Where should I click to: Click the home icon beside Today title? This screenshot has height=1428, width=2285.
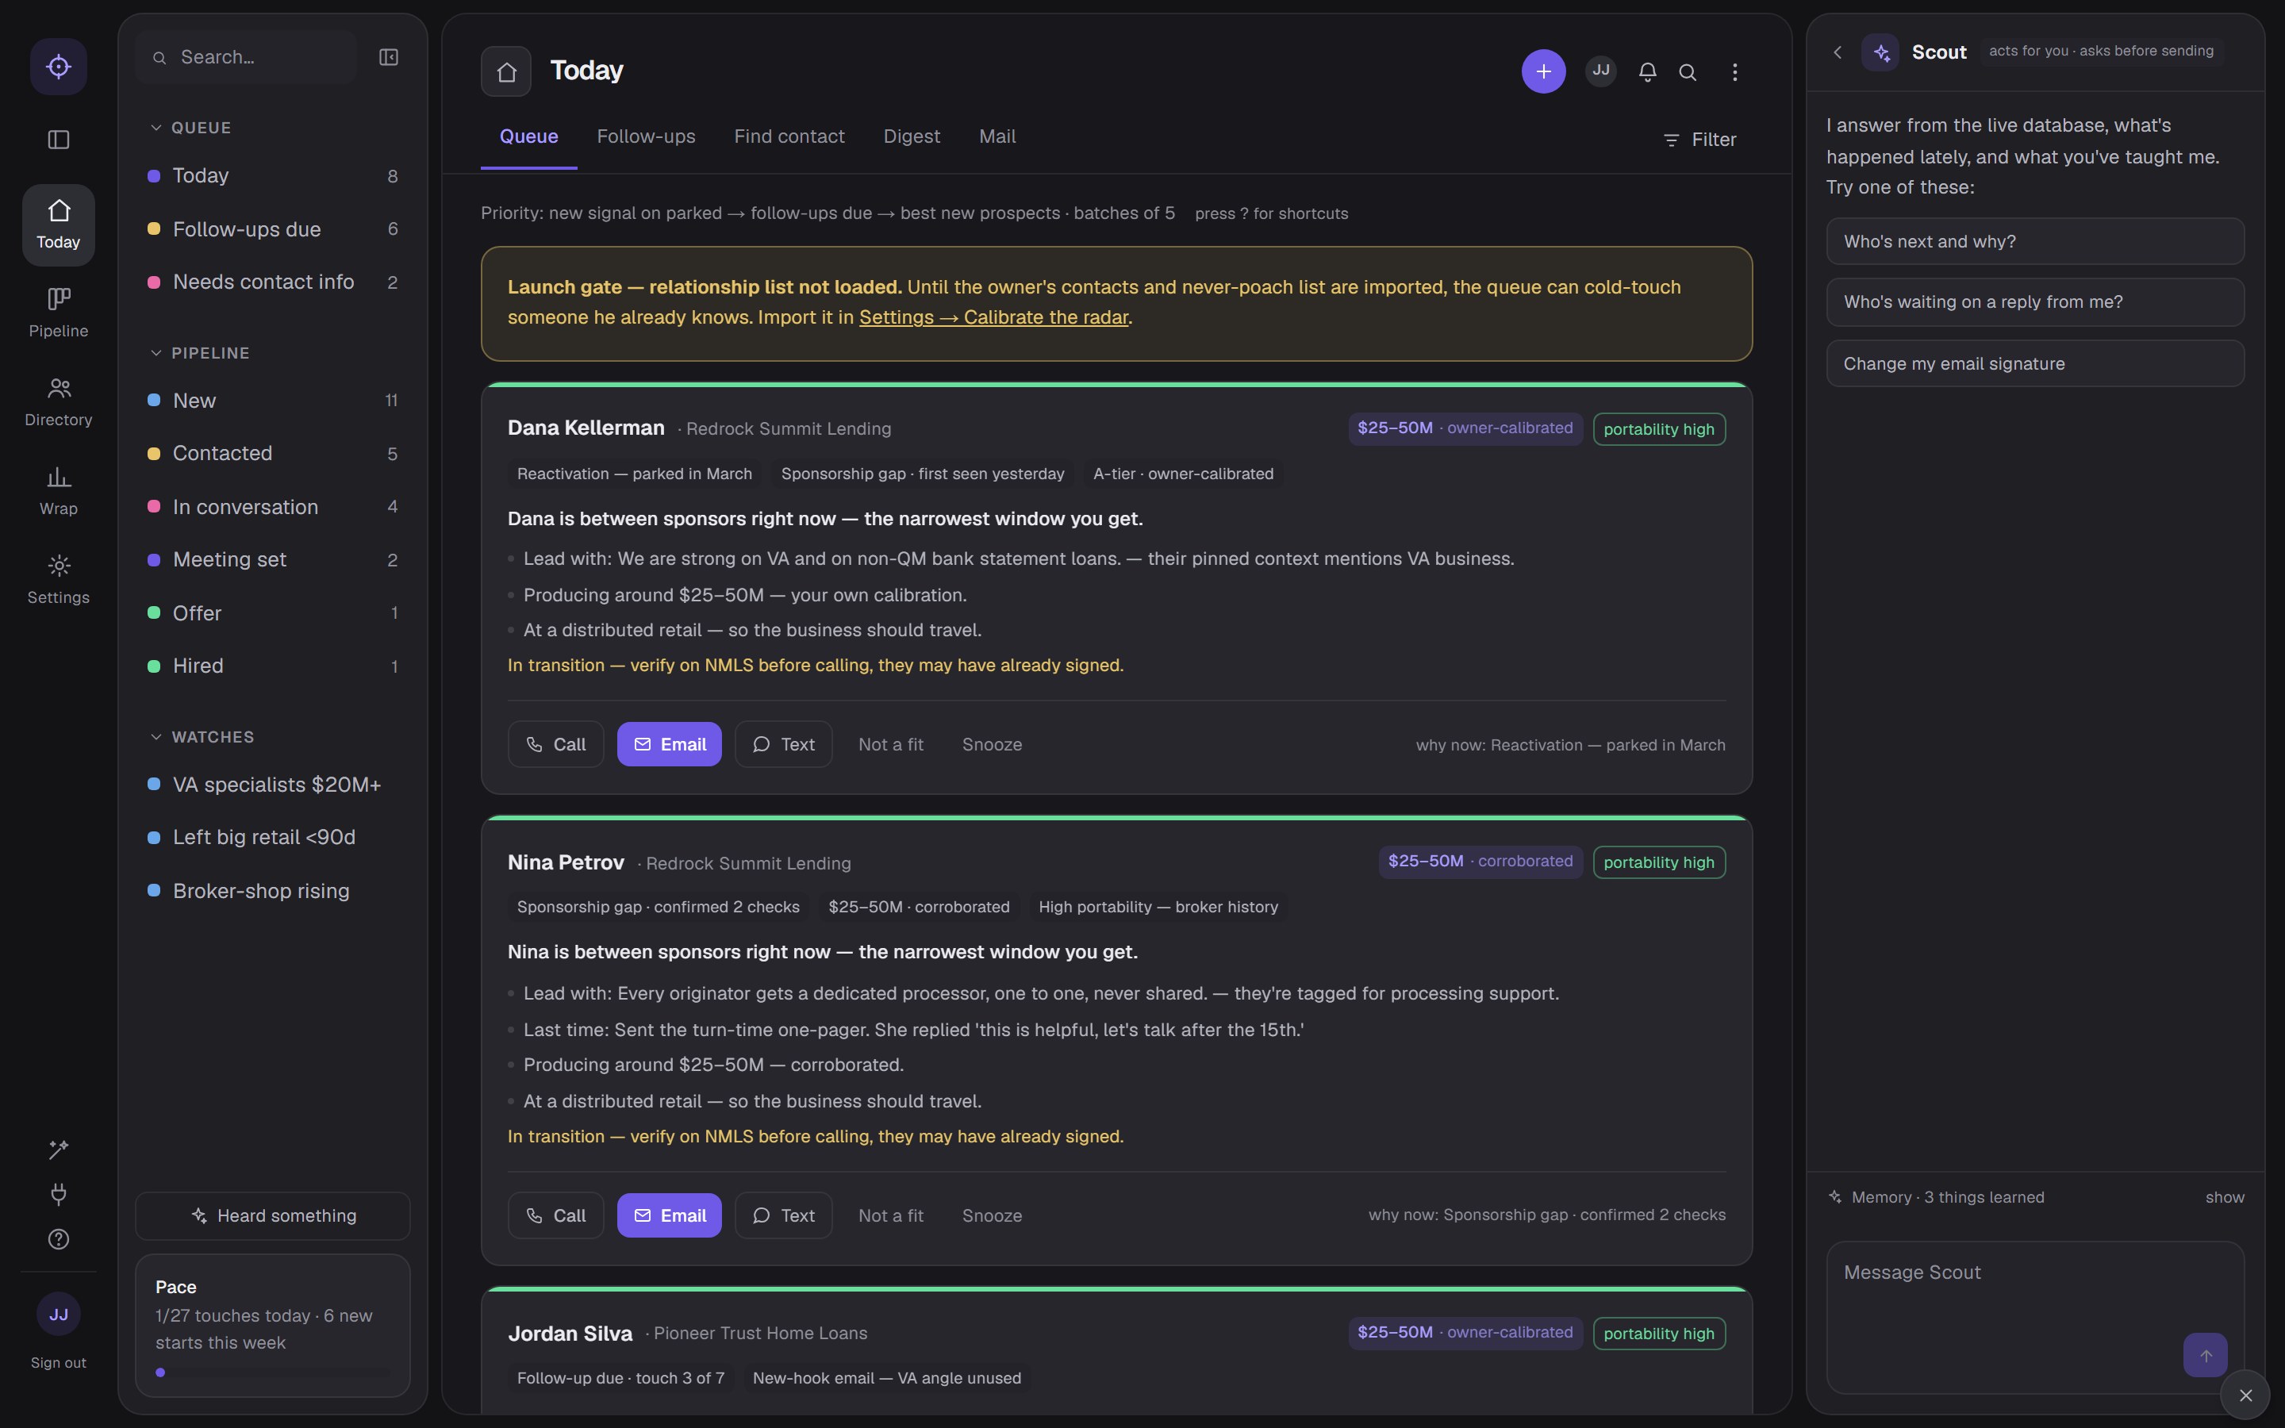pyautogui.click(x=506, y=71)
